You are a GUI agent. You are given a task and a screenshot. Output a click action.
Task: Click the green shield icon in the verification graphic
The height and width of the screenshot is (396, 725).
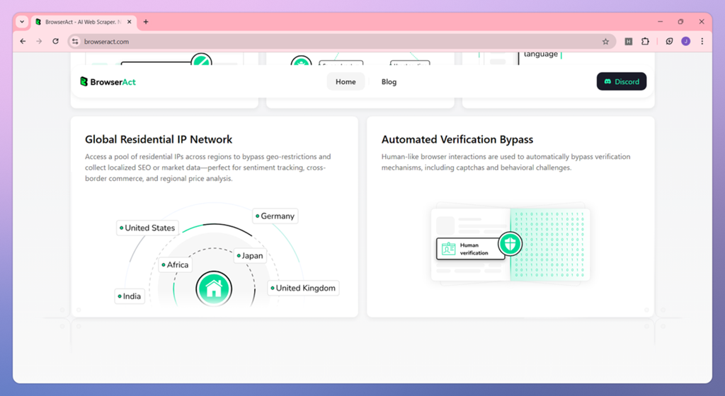(x=510, y=244)
